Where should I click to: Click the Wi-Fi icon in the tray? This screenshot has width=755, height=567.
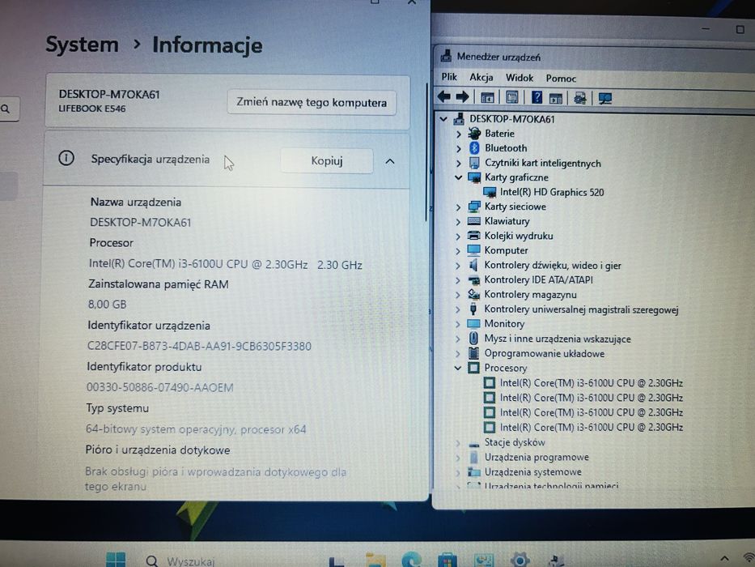coord(749,559)
